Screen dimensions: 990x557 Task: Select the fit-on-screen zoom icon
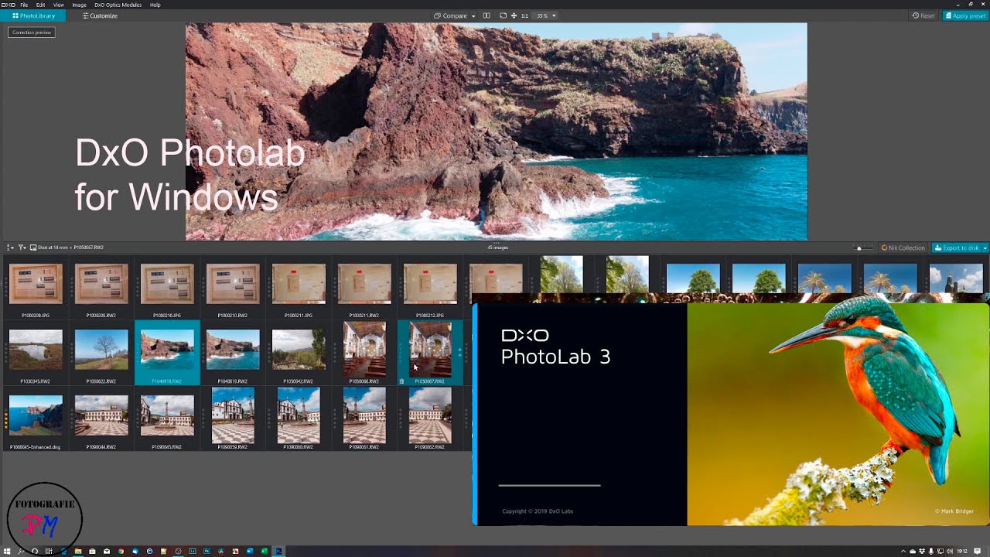point(504,15)
